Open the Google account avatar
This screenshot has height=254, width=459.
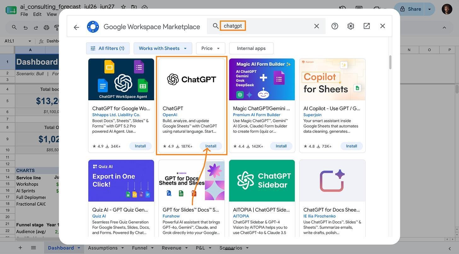(x=447, y=9)
